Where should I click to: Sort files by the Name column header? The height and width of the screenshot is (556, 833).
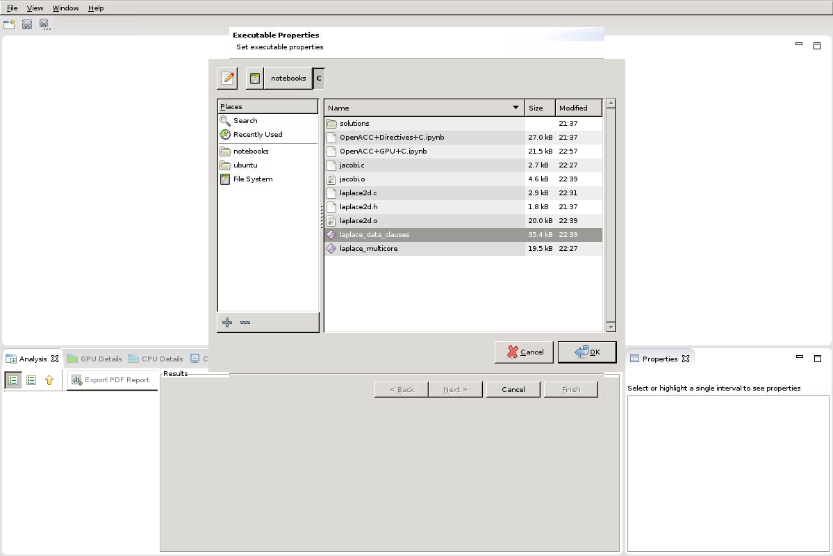(423, 108)
